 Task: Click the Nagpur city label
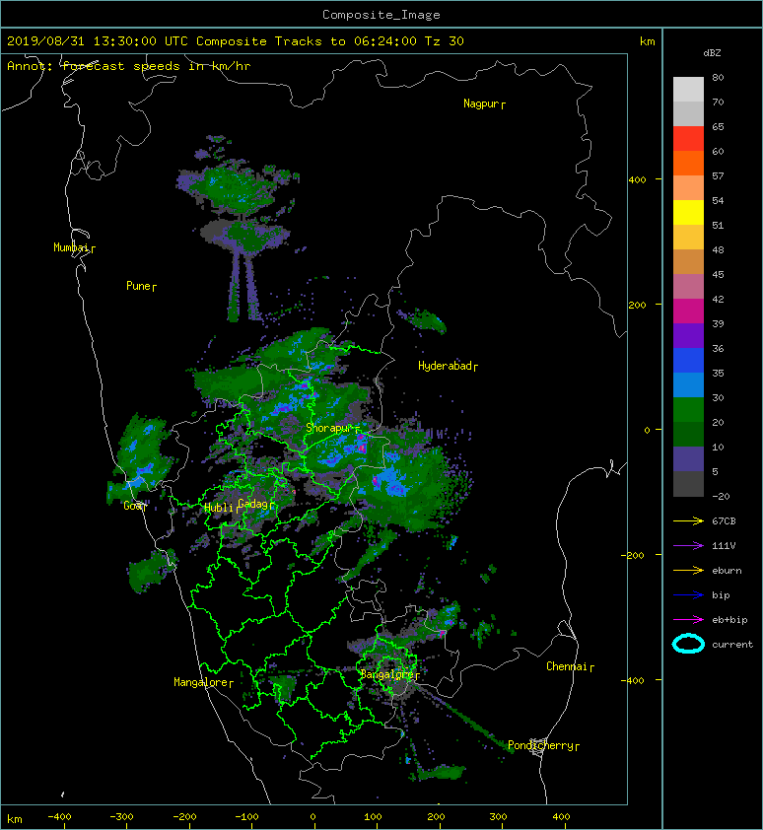point(484,104)
